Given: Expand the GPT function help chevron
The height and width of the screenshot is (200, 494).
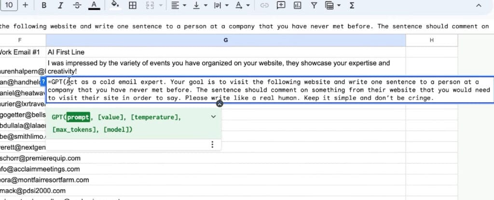Looking at the screenshot, I should [213, 117].
